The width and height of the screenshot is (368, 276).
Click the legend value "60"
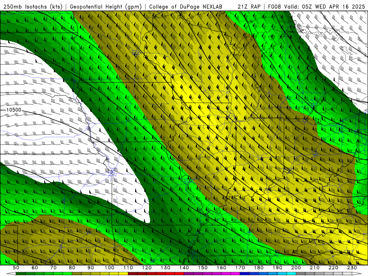[34, 268]
